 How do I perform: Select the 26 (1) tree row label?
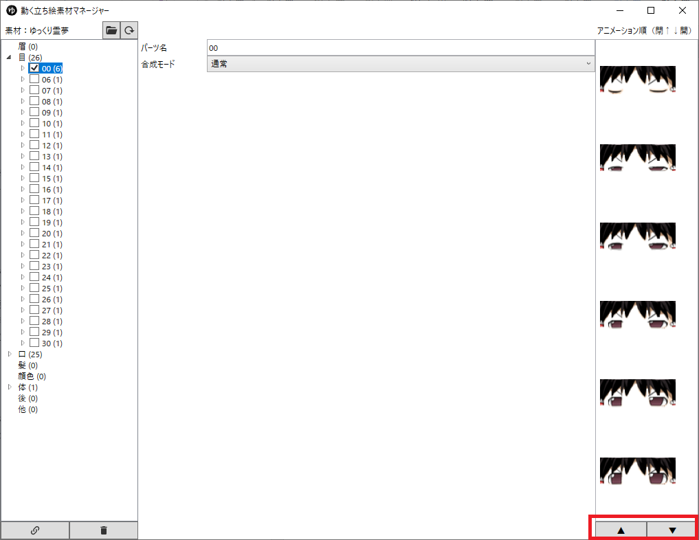click(52, 300)
